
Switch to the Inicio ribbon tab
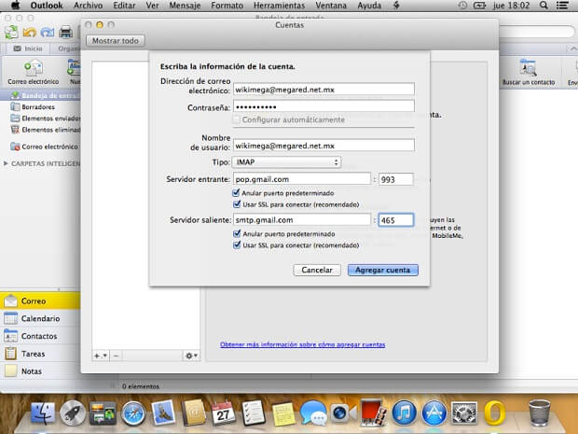click(x=28, y=49)
